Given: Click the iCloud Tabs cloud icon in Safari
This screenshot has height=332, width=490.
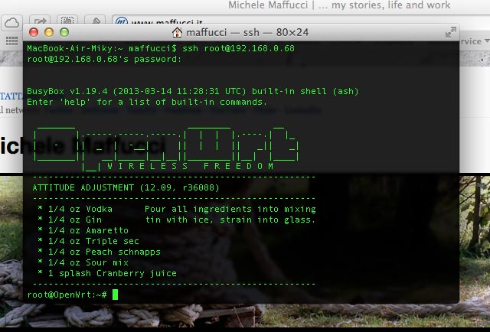Looking at the screenshot, I should [11, 21].
